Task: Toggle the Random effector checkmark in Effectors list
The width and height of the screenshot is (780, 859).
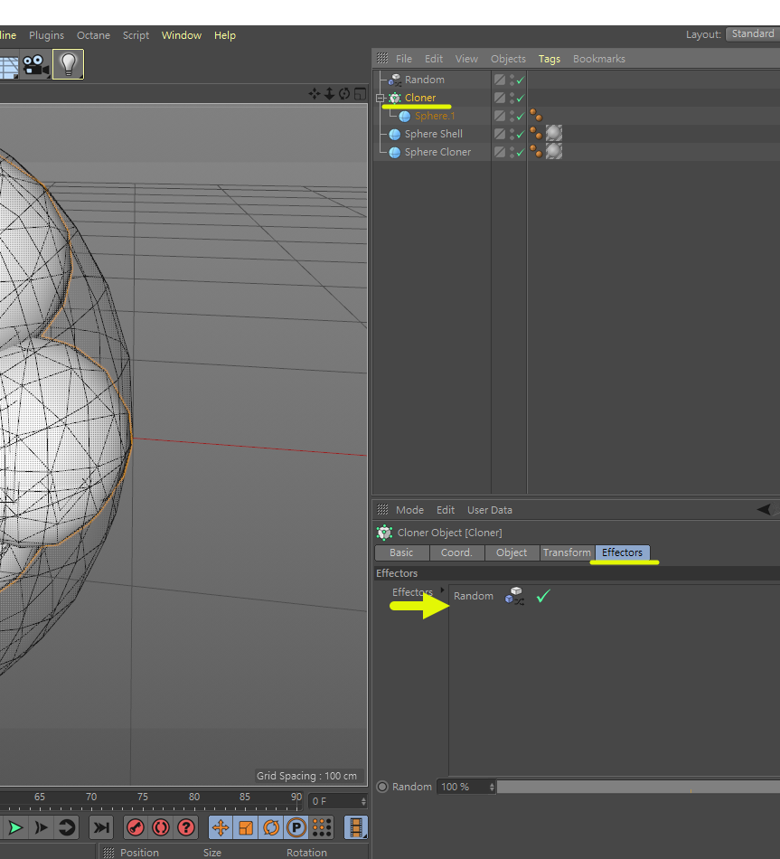Action: pyautogui.click(x=543, y=596)
